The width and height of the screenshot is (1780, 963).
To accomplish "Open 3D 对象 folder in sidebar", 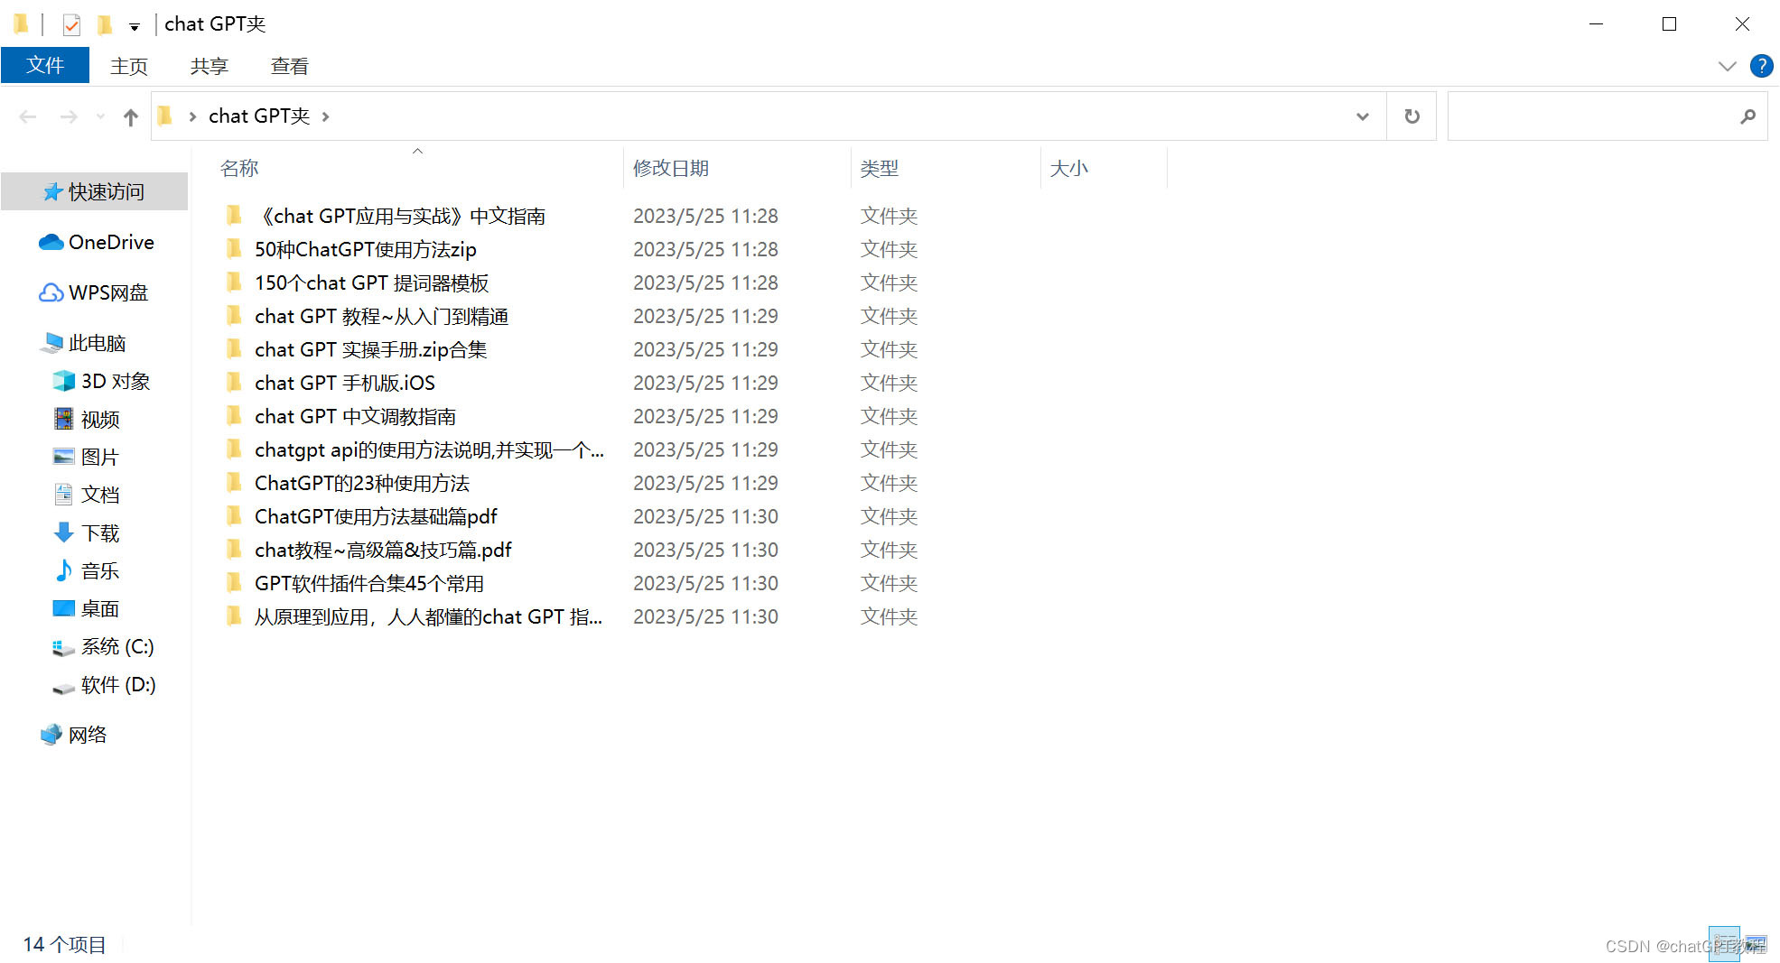I will click(102, 381).
